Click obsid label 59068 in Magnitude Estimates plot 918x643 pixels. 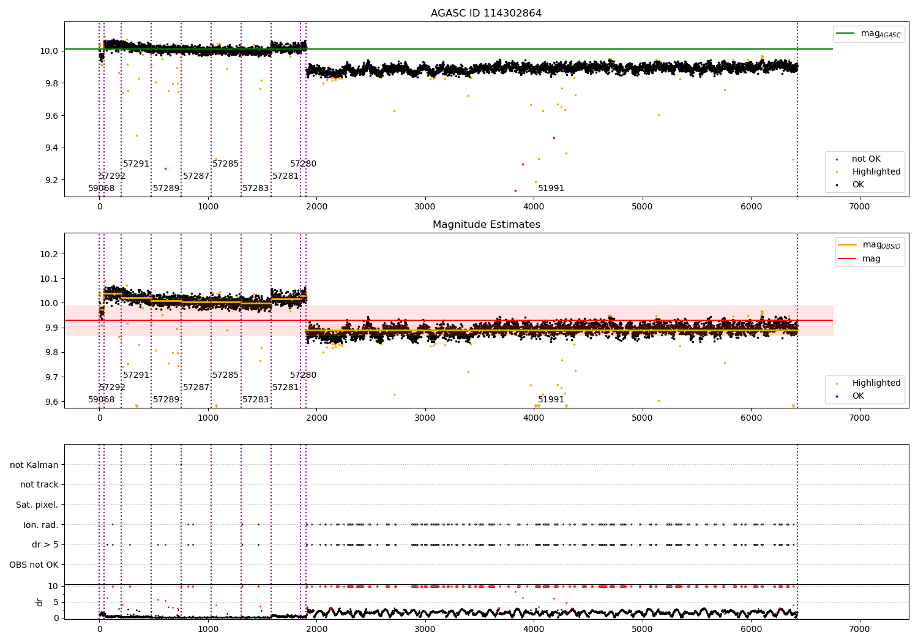coord(102,400)
